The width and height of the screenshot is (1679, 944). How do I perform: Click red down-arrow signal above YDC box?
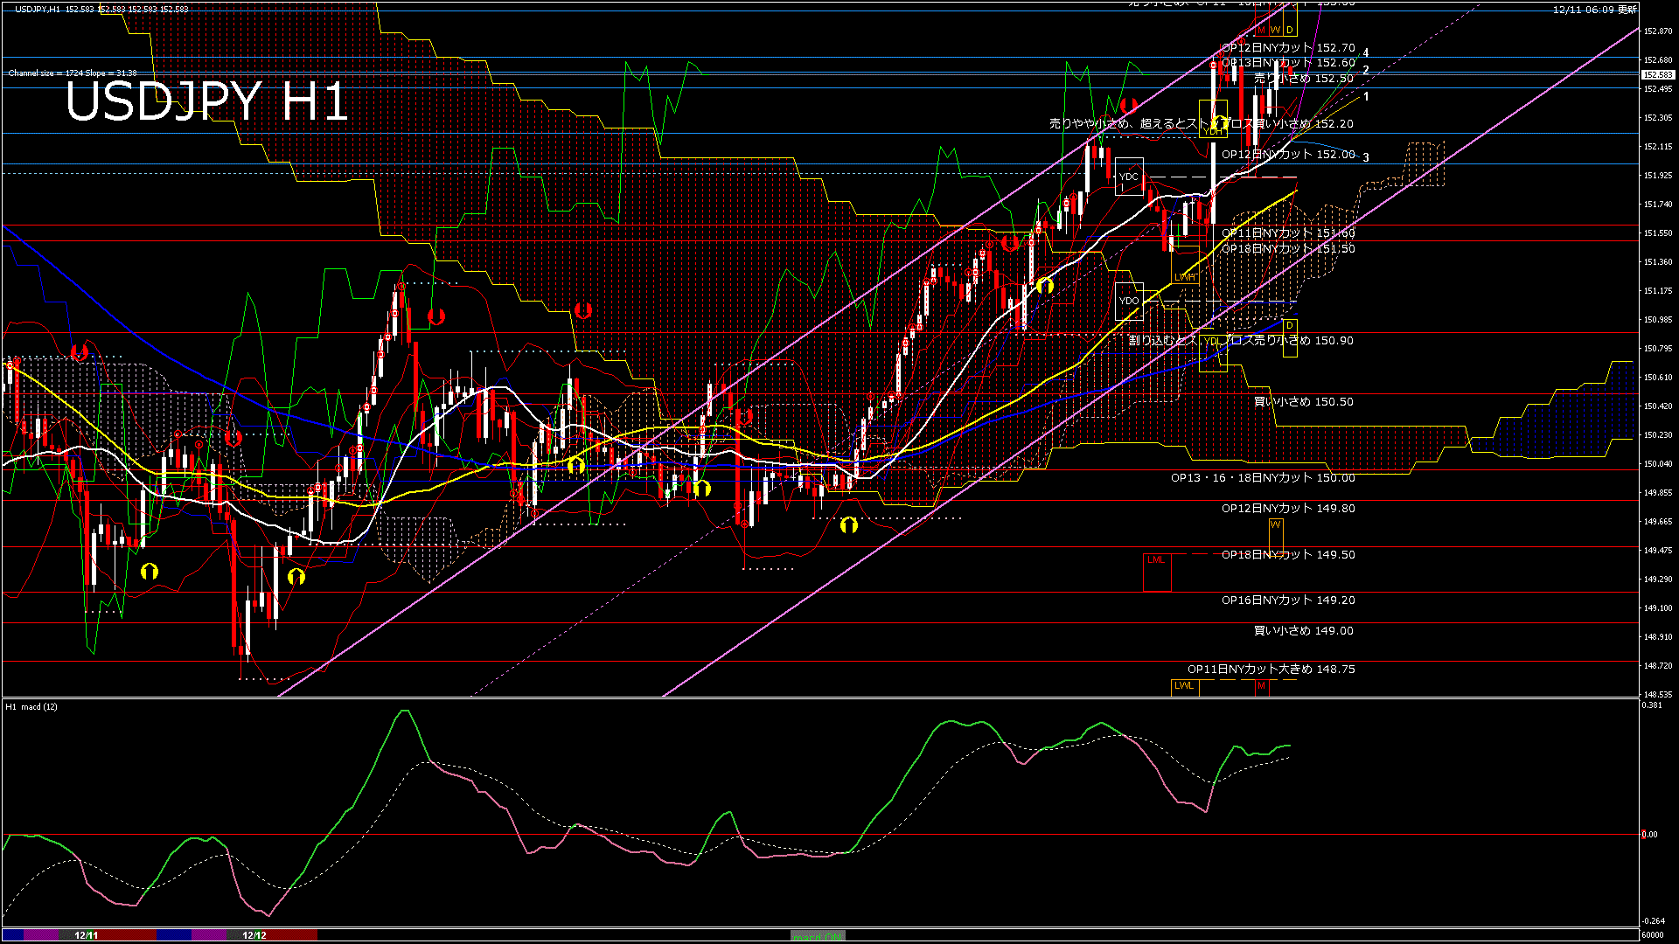[x=1129, y=106]
